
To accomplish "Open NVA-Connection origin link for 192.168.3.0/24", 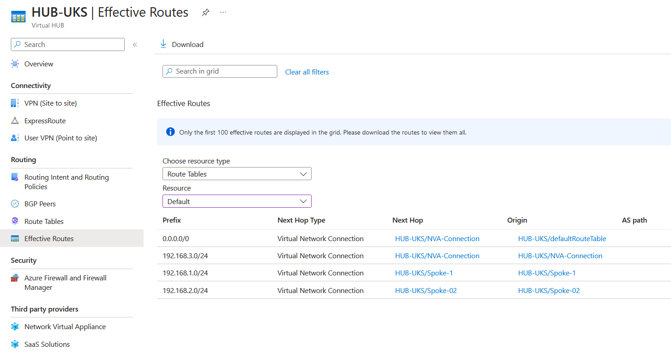I will pyautogui.click(x=560, y=256).
